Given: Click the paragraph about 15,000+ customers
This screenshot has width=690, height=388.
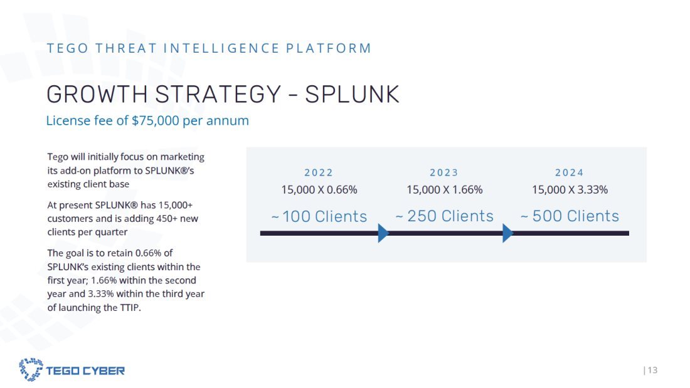Looking at the screenshot, I should click(123, 219).
